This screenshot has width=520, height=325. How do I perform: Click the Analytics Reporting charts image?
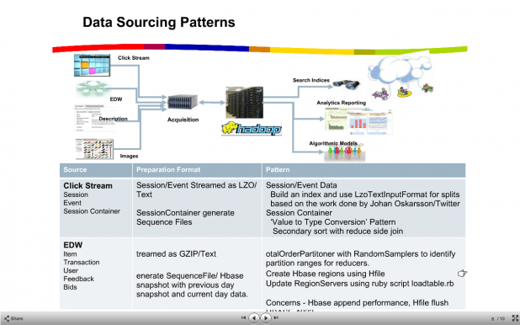point(358,121)
